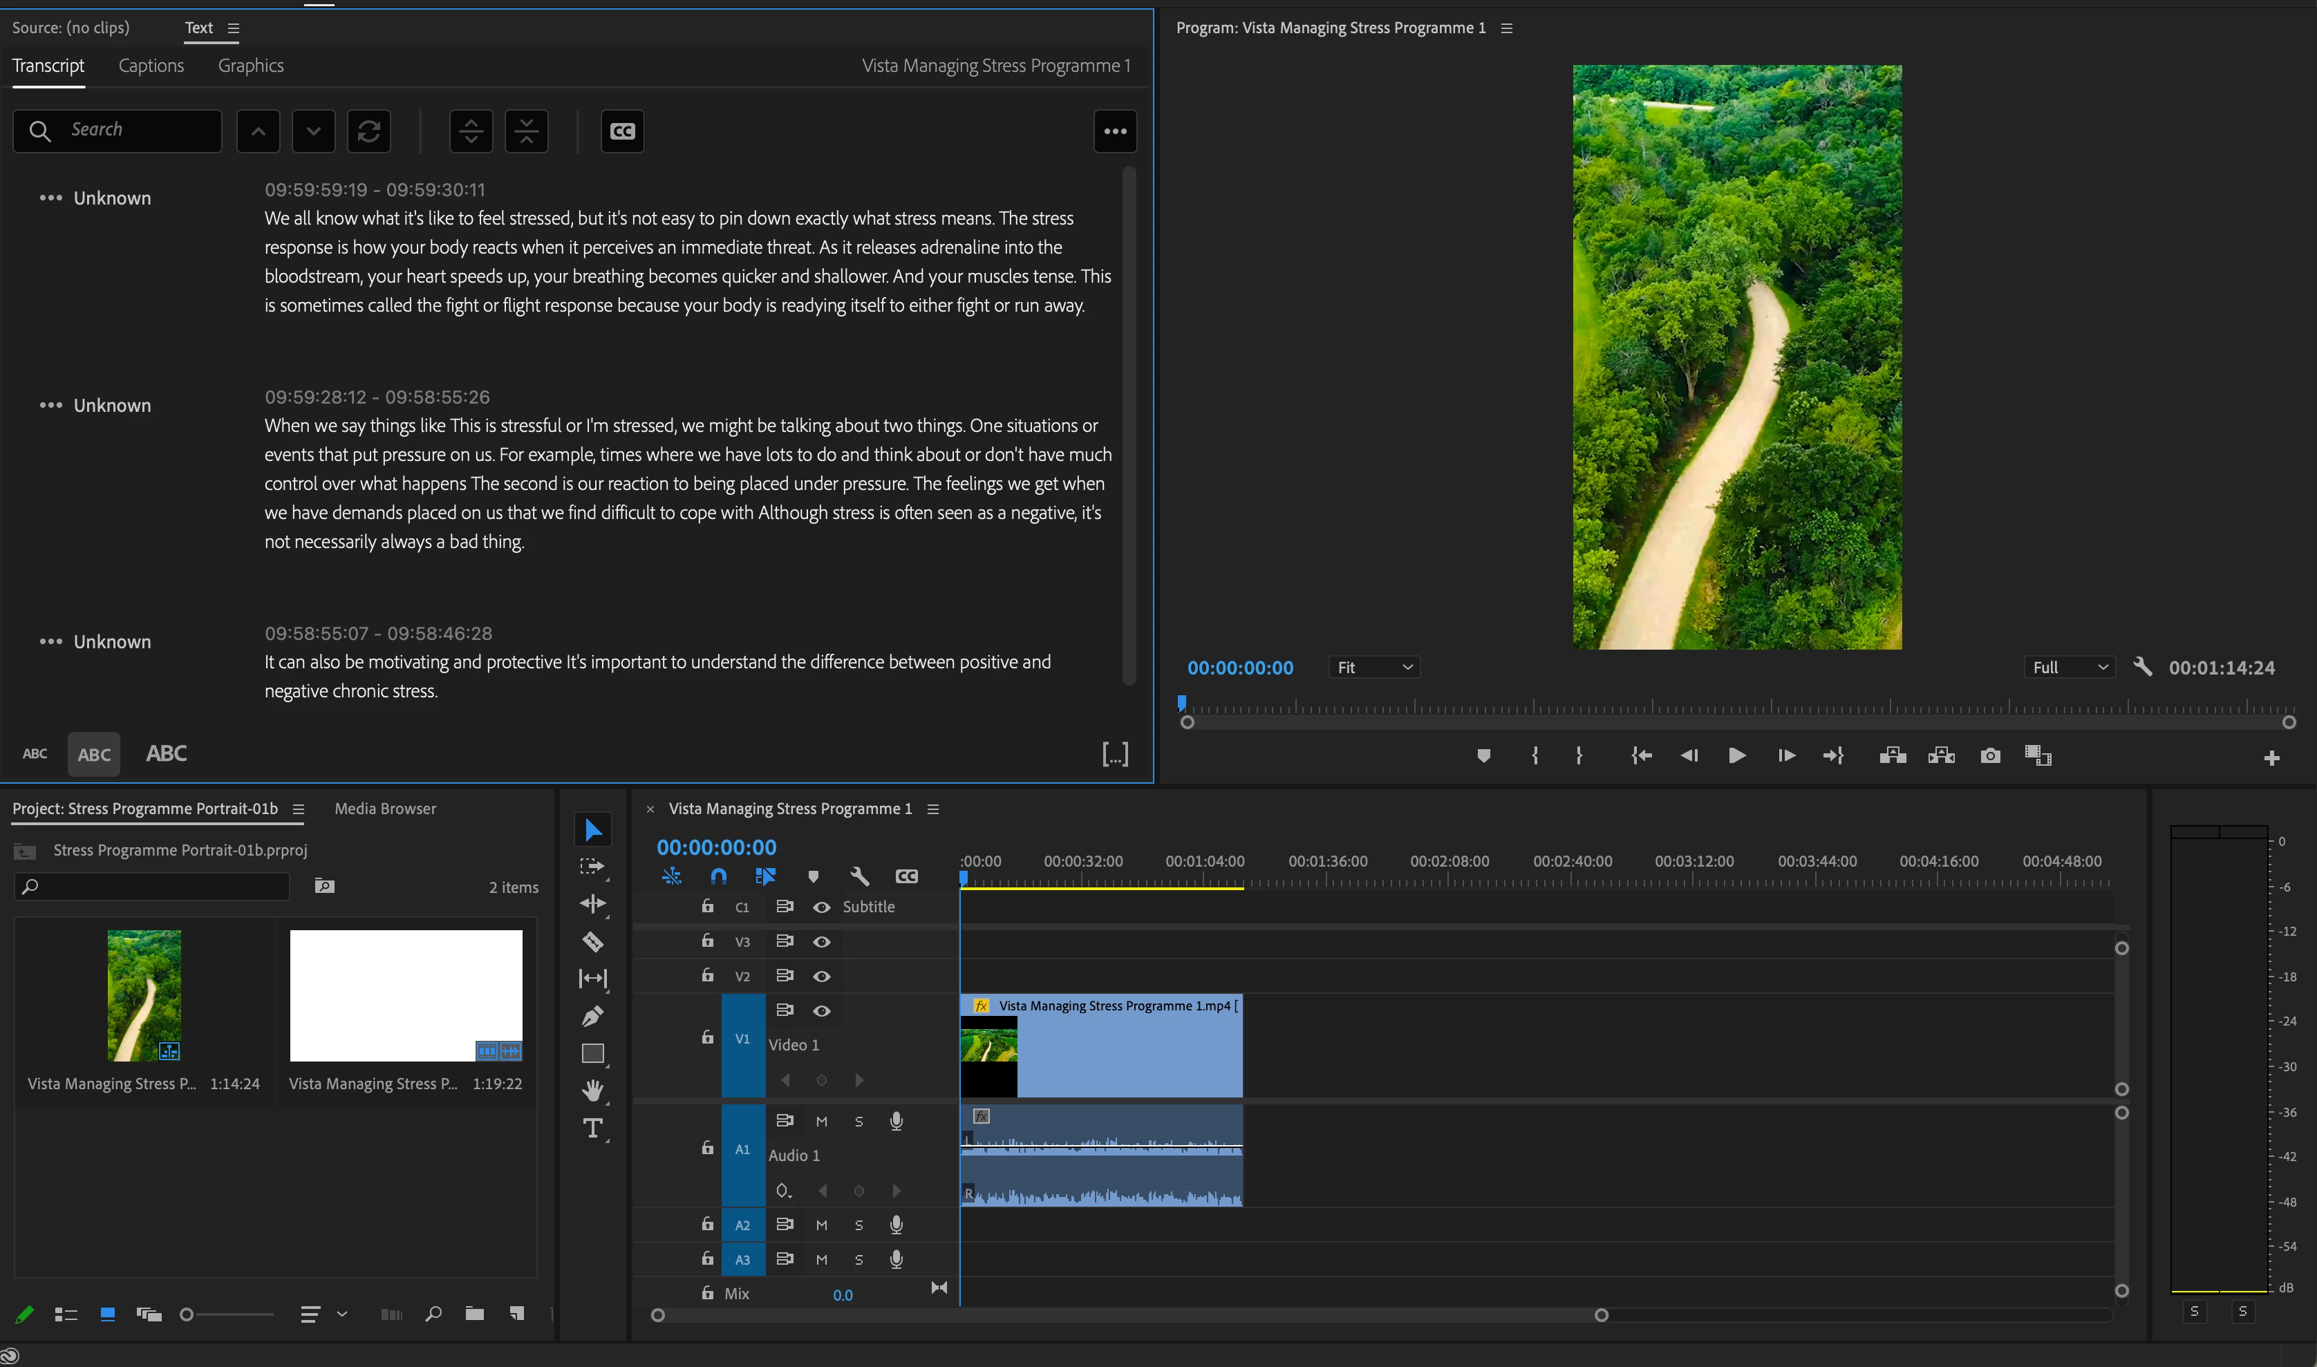The height and width of the screenshot is (1367, 2317).
Task: Select the Pen tool
Action: (x=592, y=1016)
